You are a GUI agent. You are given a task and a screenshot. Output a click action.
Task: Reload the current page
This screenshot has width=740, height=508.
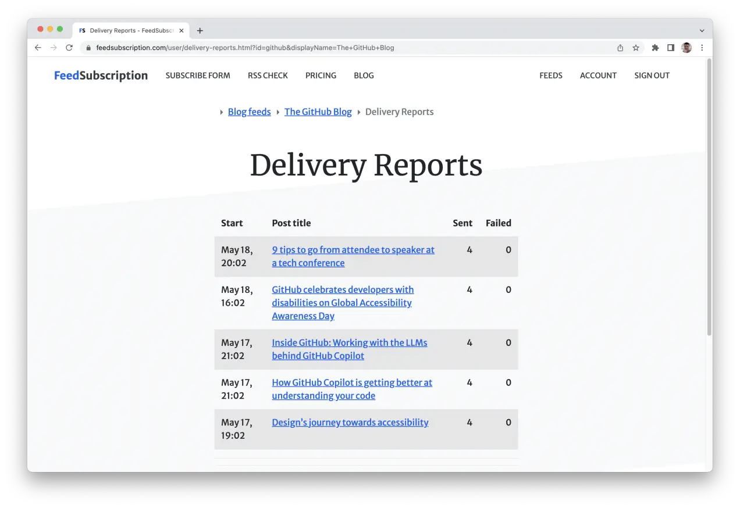click(x=69, y=48)
